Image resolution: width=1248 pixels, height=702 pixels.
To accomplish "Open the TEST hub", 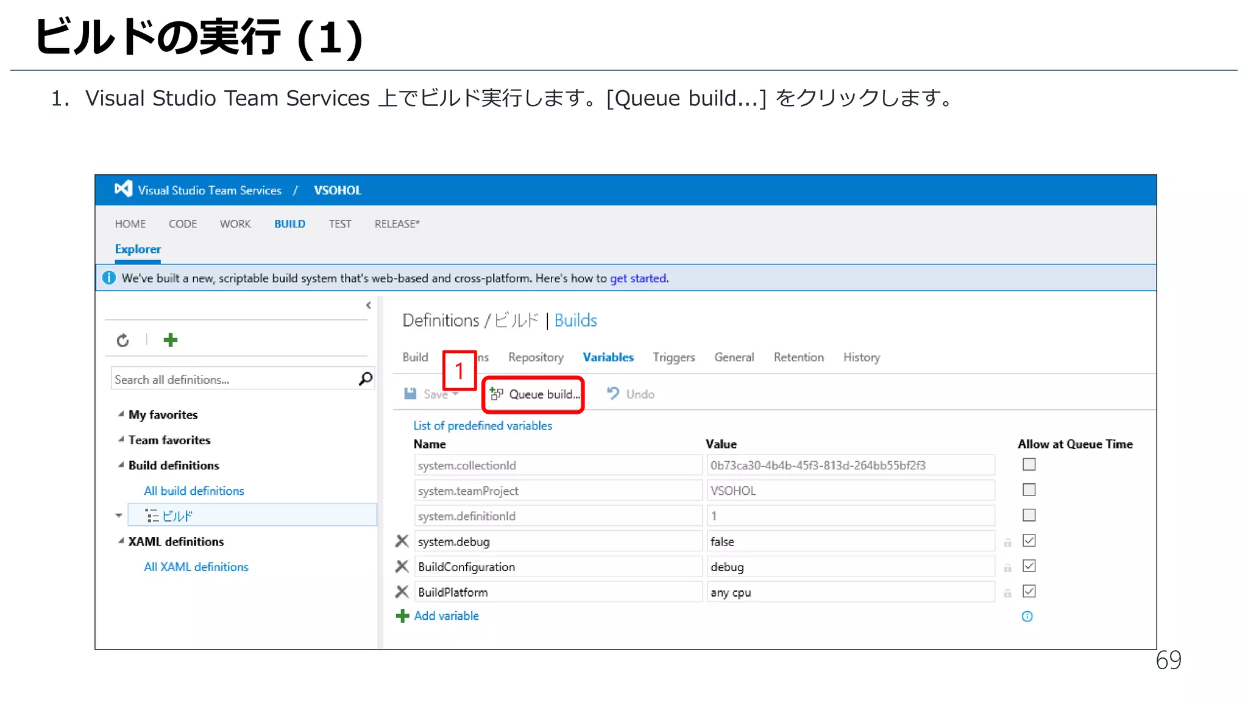I will click(x=340, y=224).
